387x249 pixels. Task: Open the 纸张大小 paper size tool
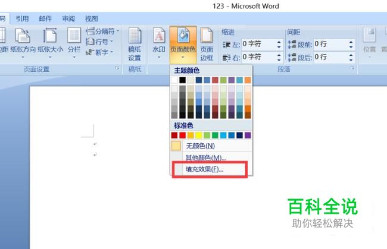pos(51,43)
